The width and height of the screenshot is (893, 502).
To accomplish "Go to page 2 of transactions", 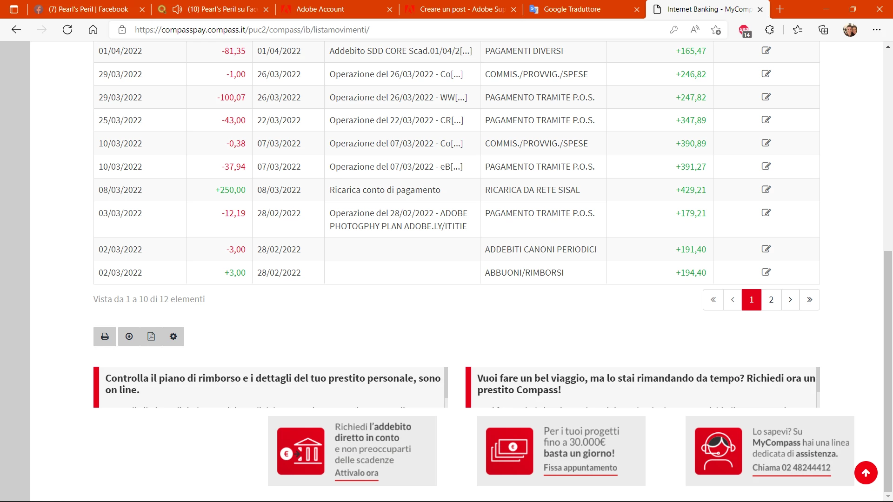I will (771, 300).
